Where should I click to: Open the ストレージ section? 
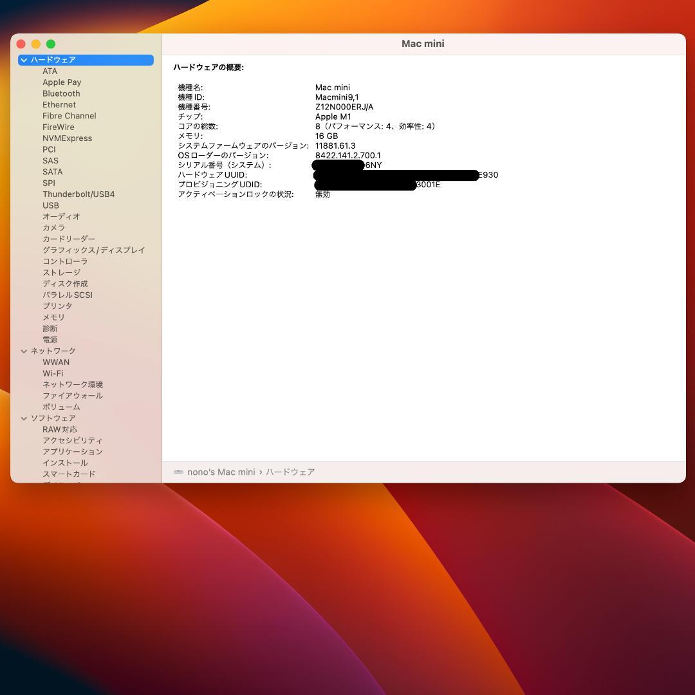[62, 272]
